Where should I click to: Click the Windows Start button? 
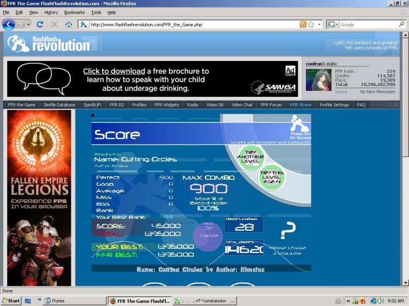pos(11,301)
